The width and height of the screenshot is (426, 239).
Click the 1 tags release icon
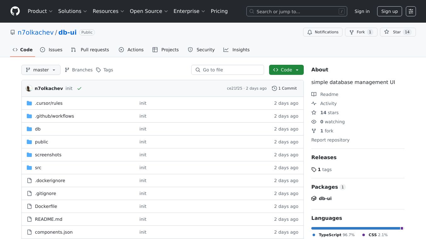(314, 170)
